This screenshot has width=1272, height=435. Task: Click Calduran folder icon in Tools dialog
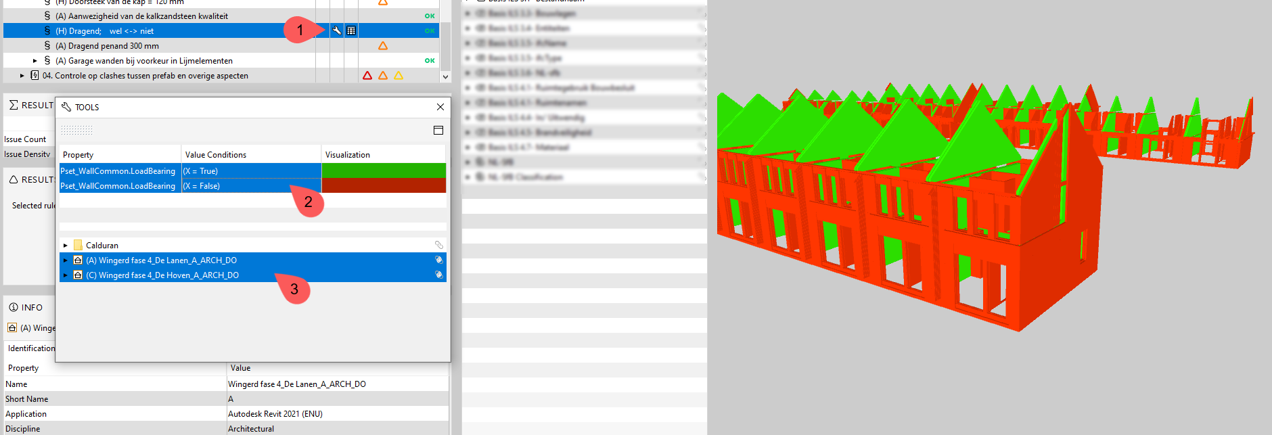[x=78, y=245]
